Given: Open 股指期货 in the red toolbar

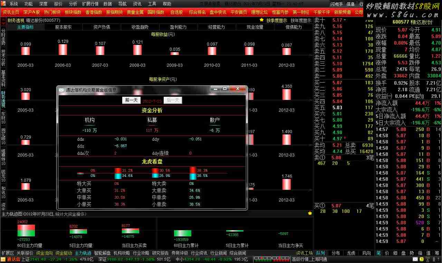Looking at the screenshot, I should click(114, 12).
